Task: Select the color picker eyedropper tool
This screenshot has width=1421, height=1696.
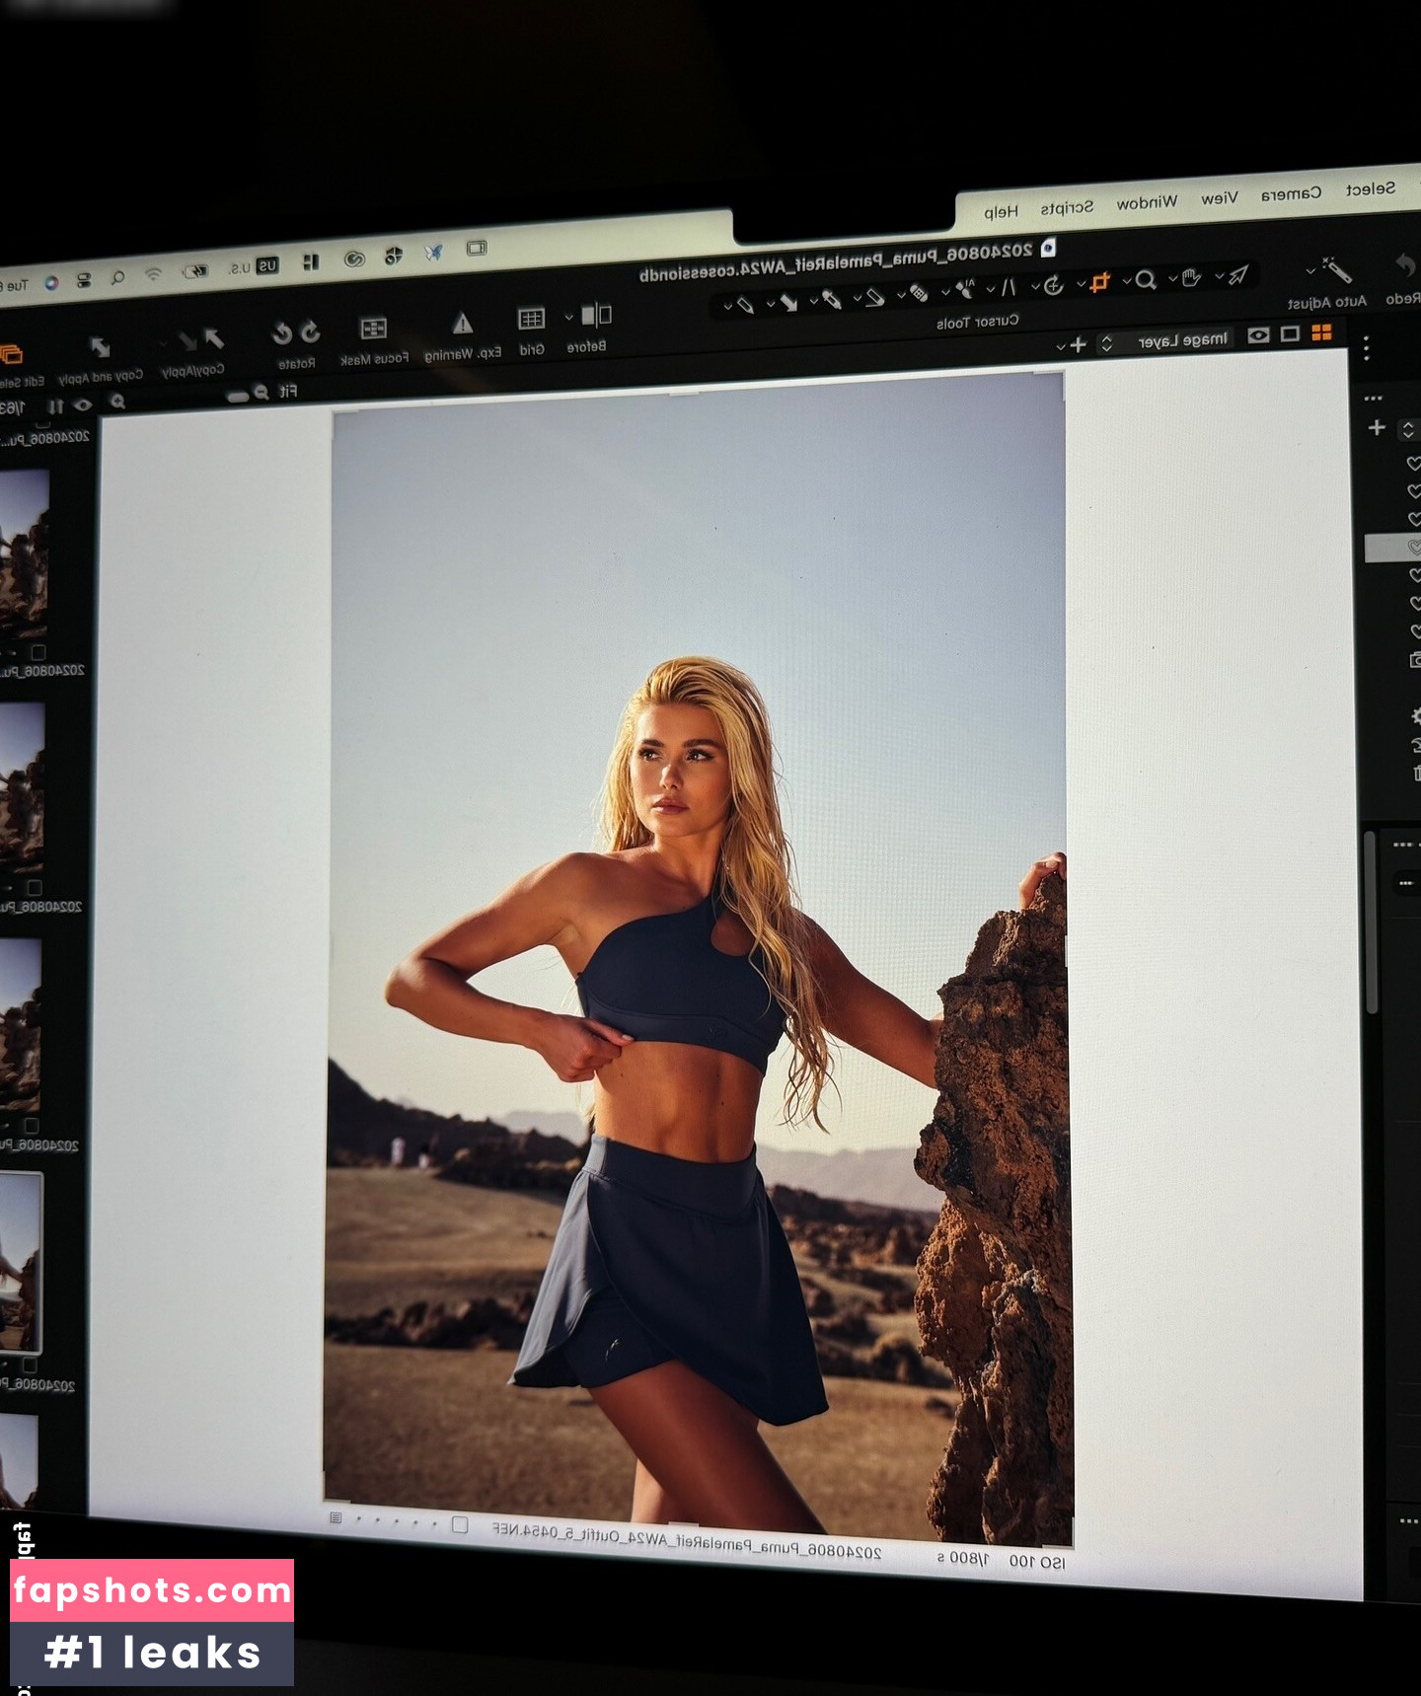Action: tap(831, 298)
